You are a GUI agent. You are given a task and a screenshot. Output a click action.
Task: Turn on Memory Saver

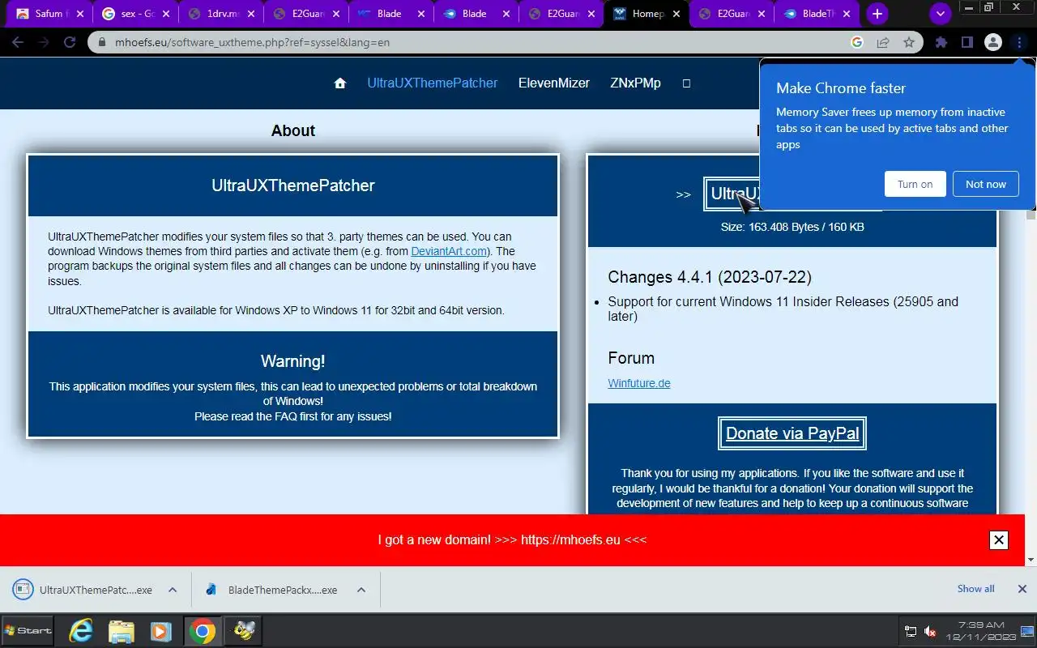point(915,184)
